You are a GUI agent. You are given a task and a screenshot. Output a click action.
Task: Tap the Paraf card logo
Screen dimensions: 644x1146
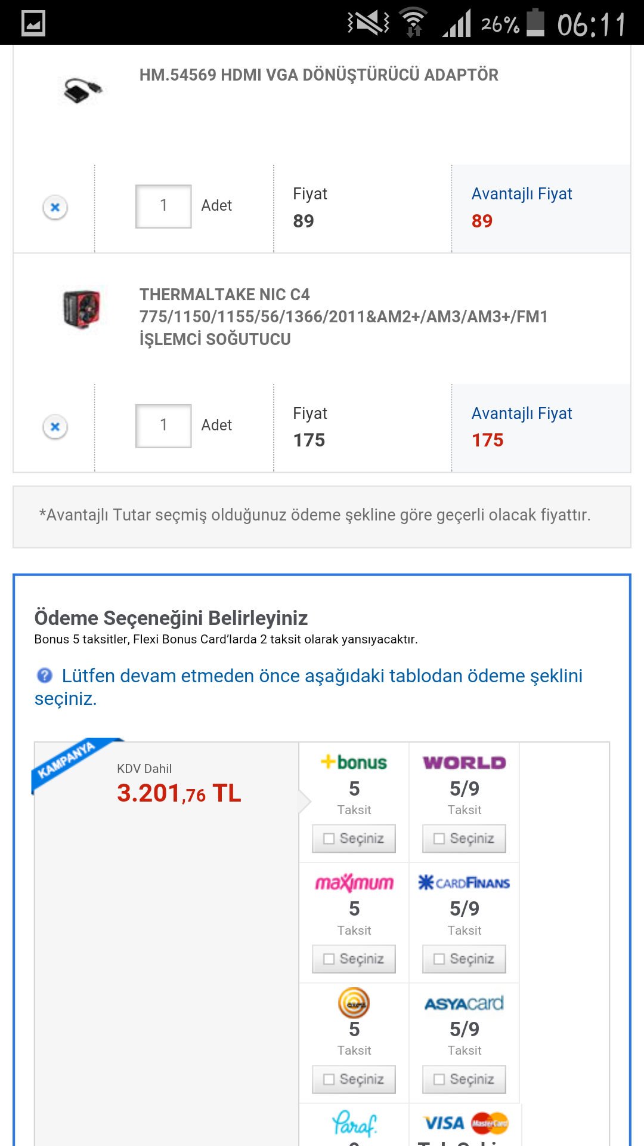click(x=354, y=1124)
